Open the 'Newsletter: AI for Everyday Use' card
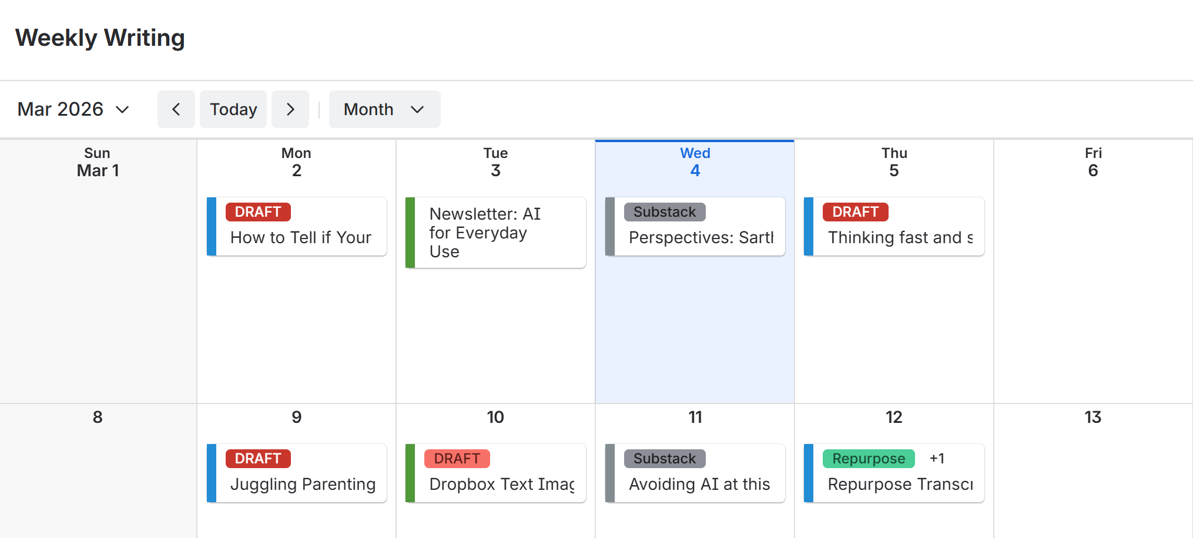This screenshot has height=538, width=1193. [x=497, y=233]
